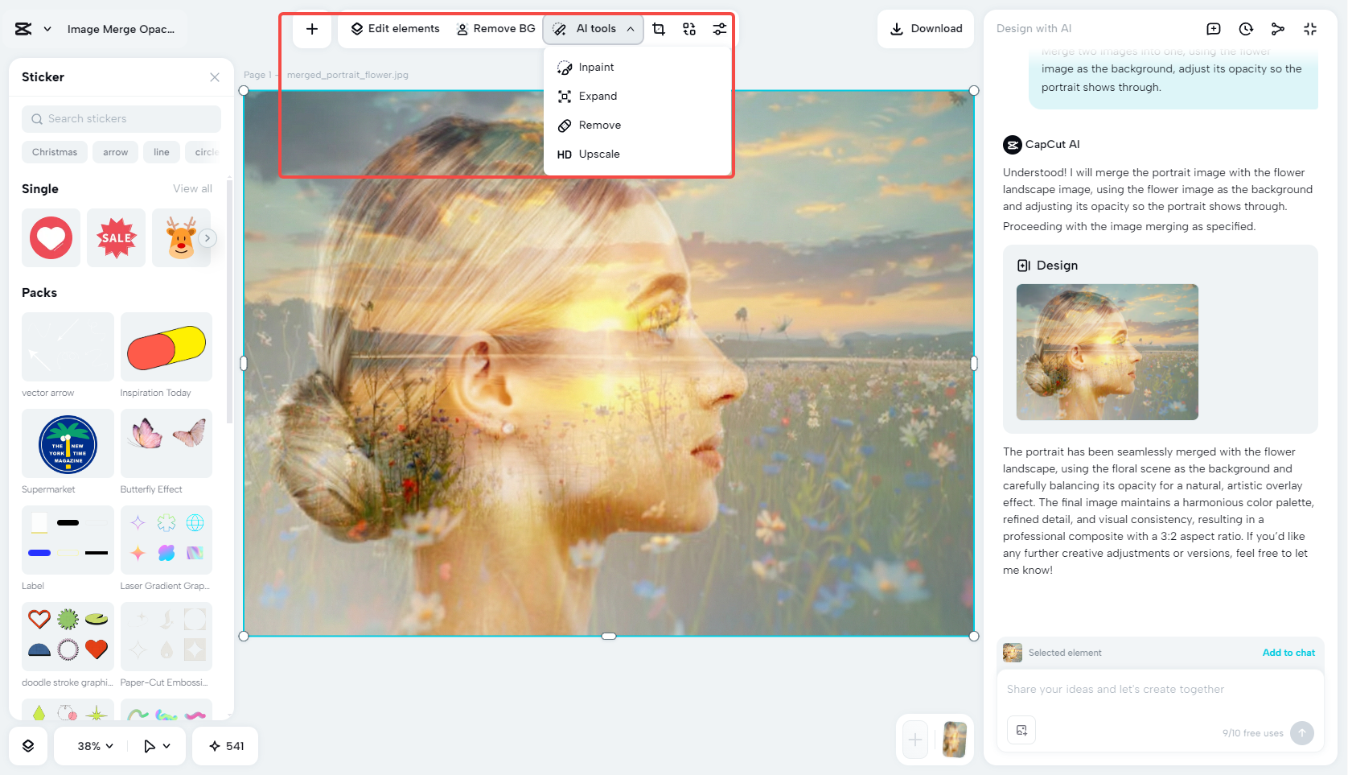Click the merged_portrait_flower.jpg file label
This screenshot has height=775, width=1348.
pos(347,75)
